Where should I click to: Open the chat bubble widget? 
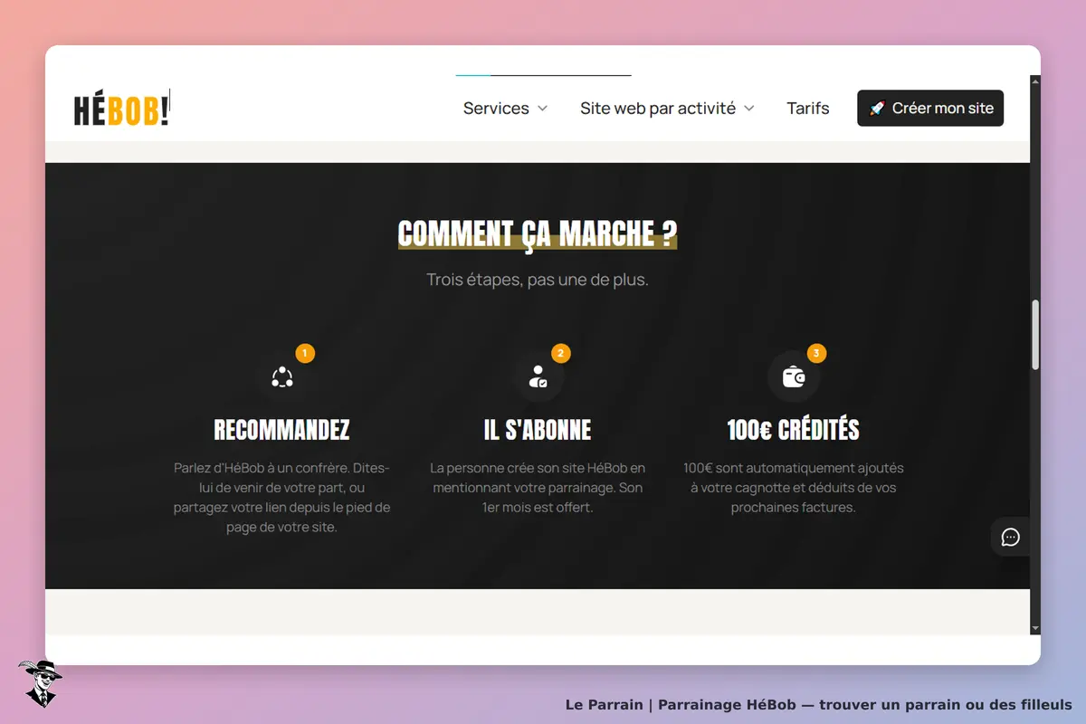coord(1011,537)
